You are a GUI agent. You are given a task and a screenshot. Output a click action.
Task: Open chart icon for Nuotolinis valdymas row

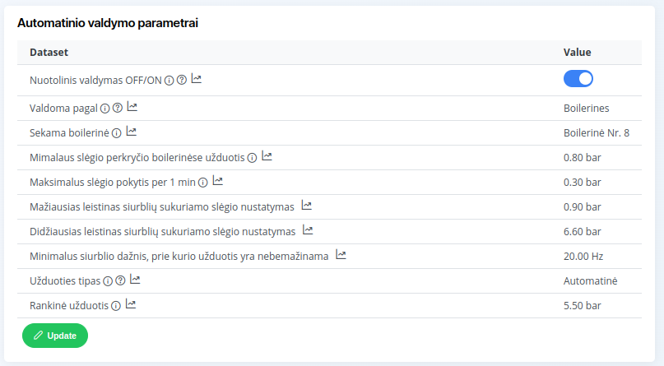pos(197,80)
